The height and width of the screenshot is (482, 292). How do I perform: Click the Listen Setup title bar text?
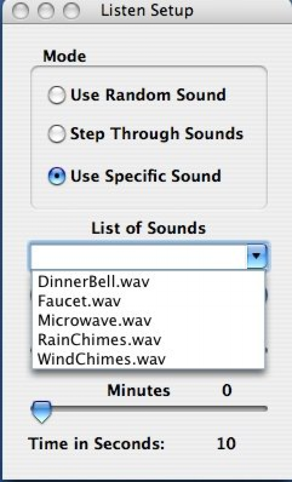pyautogui.click(x=147, y=11)
